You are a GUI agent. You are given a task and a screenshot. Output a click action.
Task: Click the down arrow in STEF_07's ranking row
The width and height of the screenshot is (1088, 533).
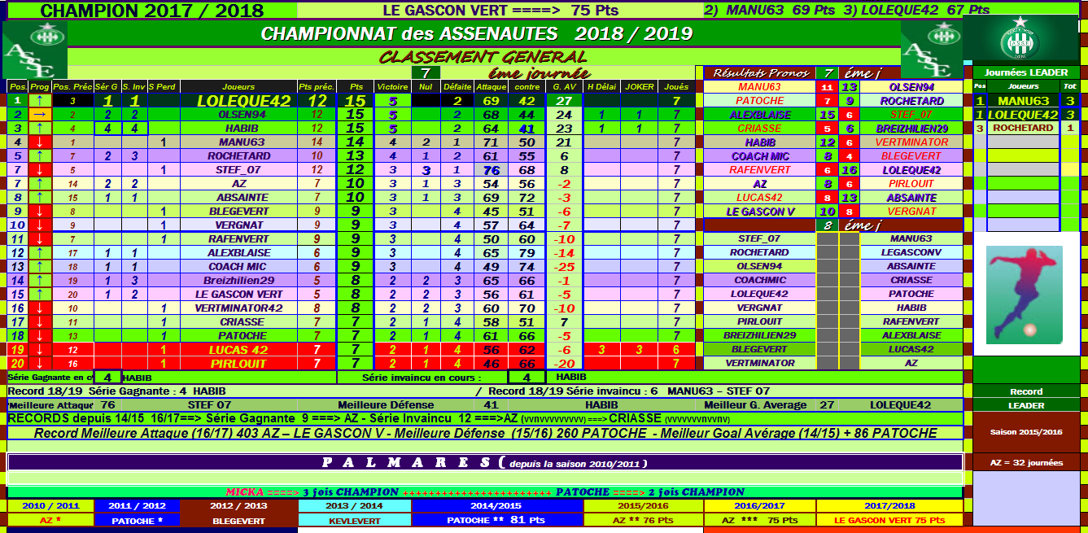coord(41,170)
